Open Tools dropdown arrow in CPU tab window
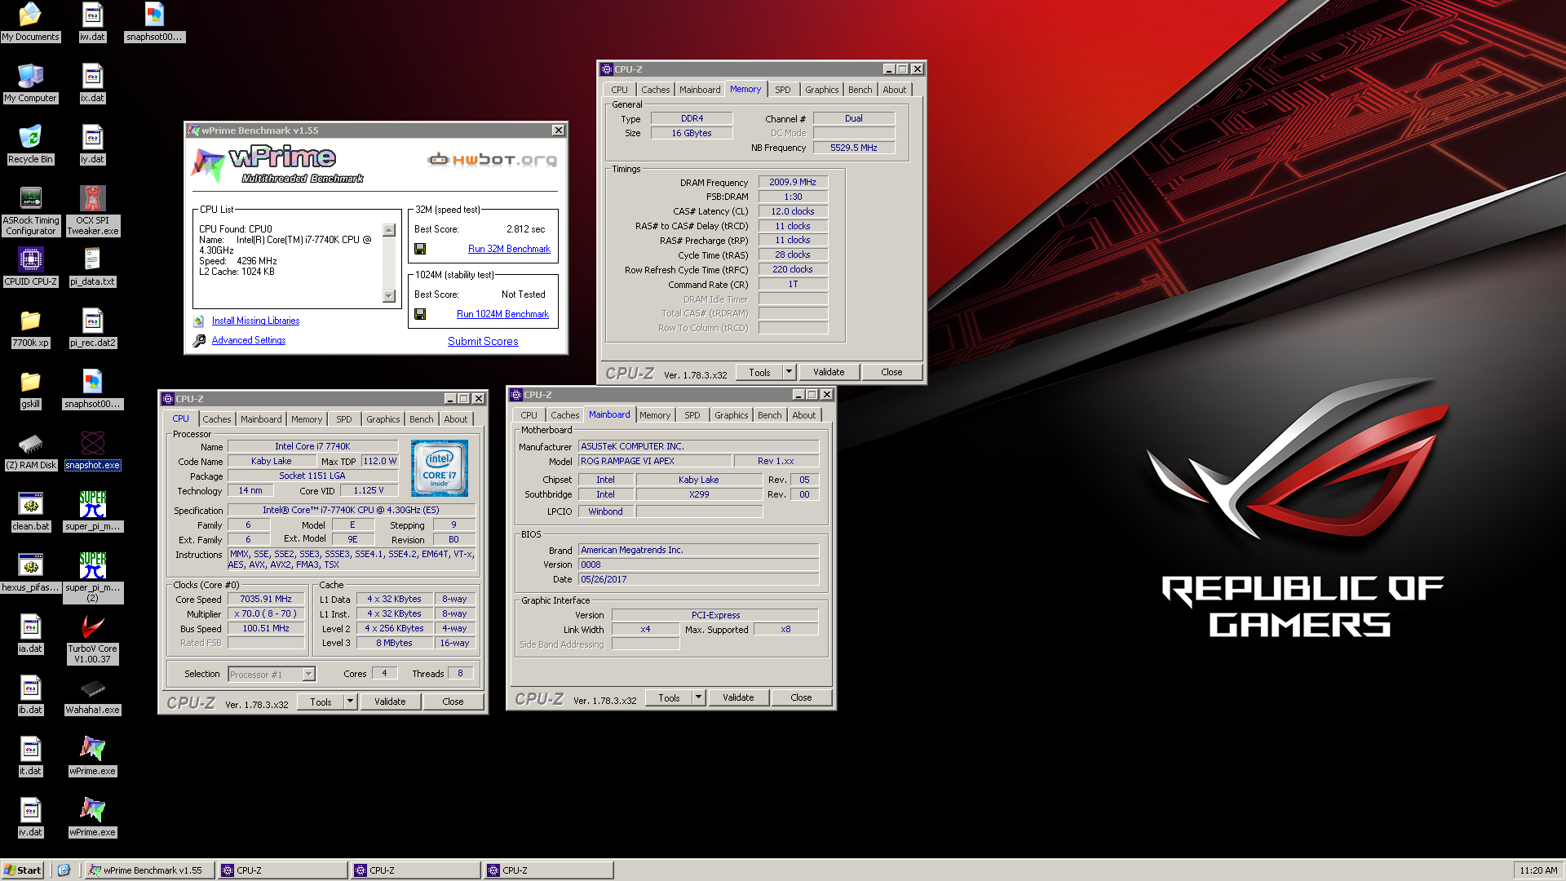The image size is (1566, 881). tap(350, 702)
